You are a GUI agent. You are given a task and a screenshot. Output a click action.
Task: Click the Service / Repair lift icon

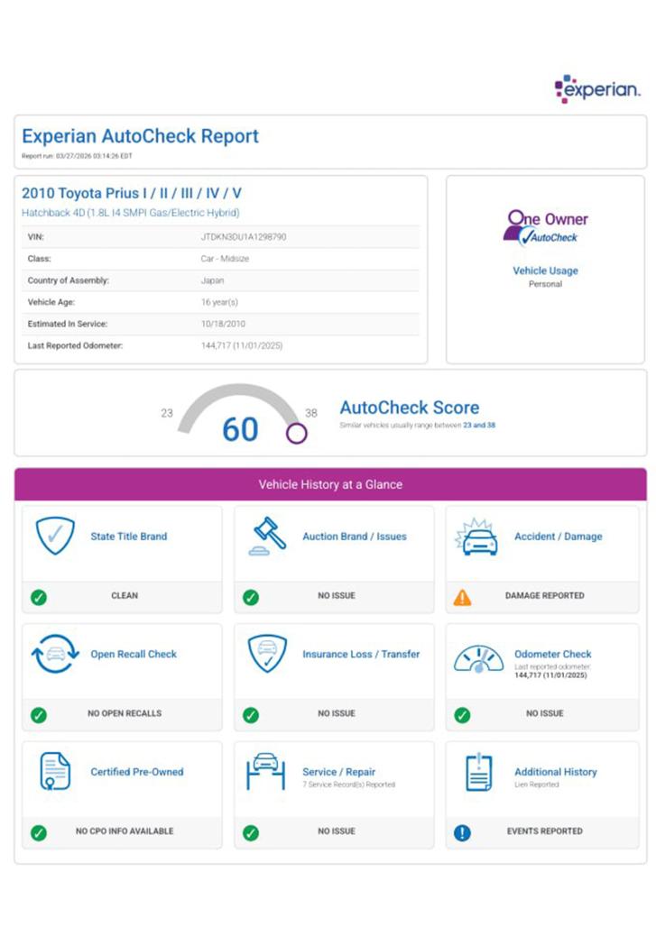(265, 772)
